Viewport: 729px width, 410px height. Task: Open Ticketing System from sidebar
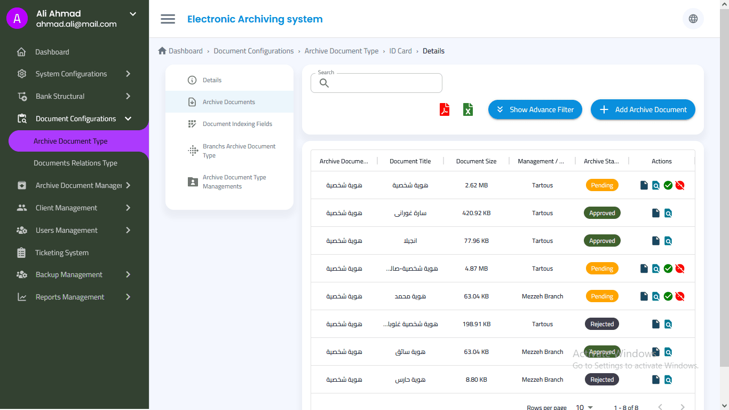(62, 253)
